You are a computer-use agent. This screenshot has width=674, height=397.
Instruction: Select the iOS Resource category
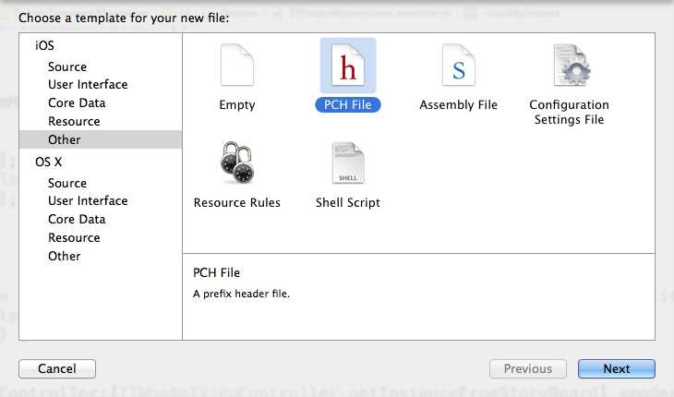click(74, 122)
